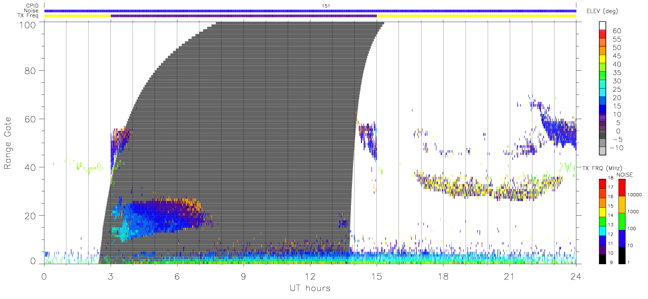Click Range Gate tick label 100
The width and height of the screenshot is (648, 299).
[28, 24]
